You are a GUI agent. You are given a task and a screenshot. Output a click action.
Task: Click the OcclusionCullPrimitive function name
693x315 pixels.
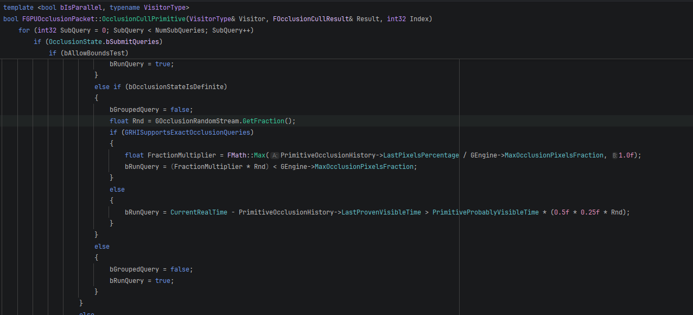[x=143, y=19]
